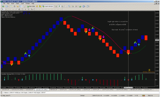The height and width of the screenshot is (97, 160).
Task: Select the active AUDUSDm,M2 (offline) tab
Action: [x=42, y=90]
